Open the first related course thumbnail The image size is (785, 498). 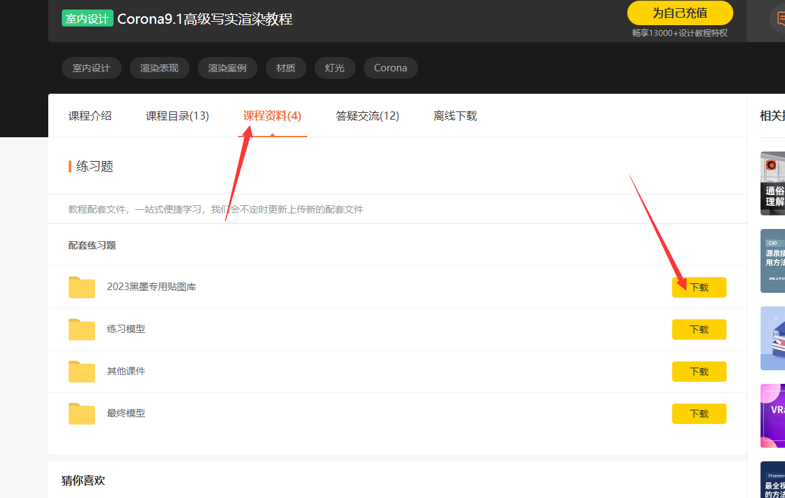click(773, 183)
